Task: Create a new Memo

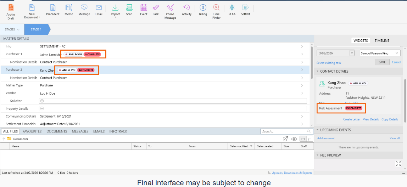Action: tap(69, 10)
